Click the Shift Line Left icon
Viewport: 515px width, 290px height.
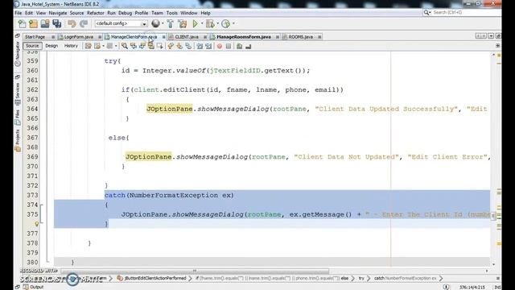pyautogui.click(x=200, y=47)
